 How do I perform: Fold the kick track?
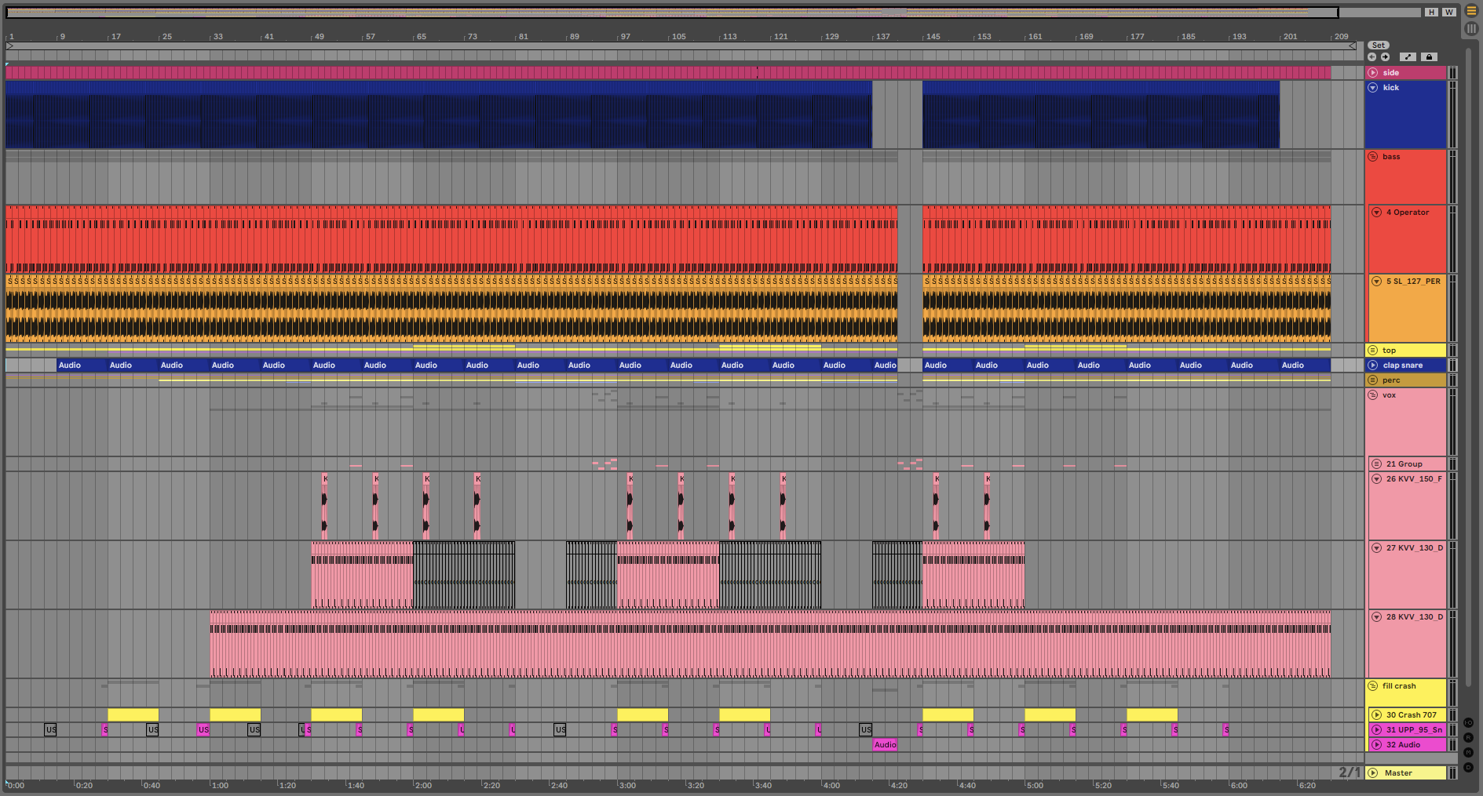coord(1373,88)
